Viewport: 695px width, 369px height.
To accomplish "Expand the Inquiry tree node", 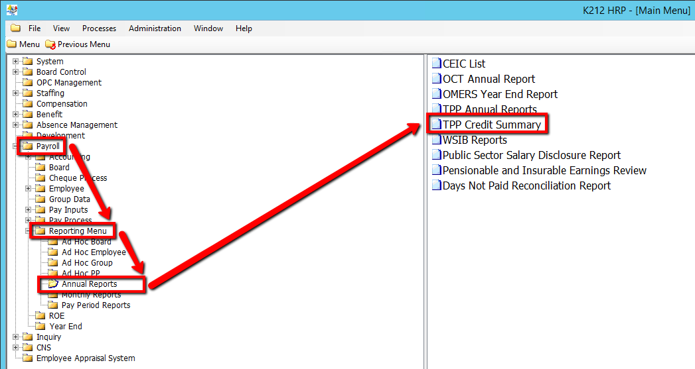I will (x=16, y=337).
